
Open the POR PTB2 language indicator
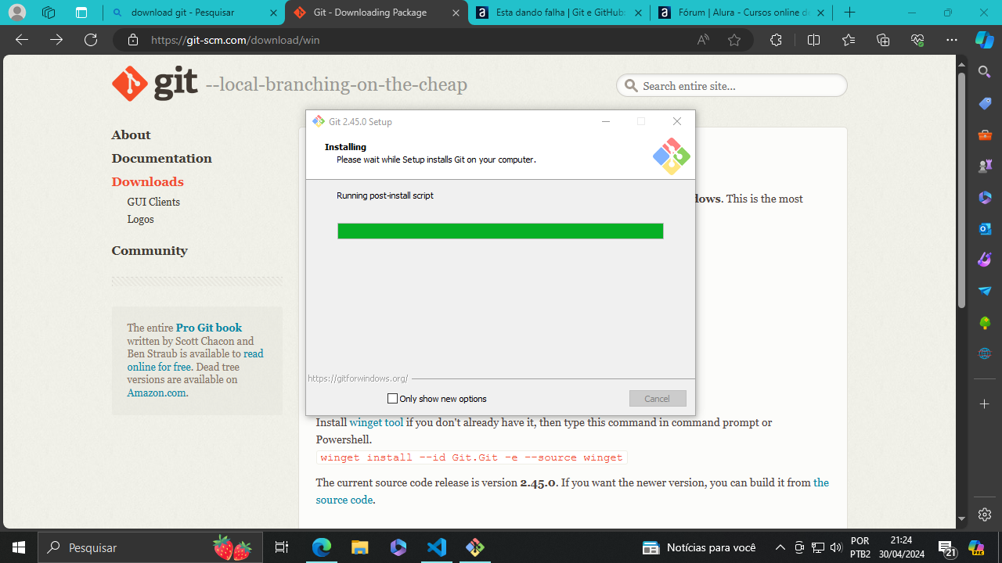pyautogui.click(x=860, y=547)
